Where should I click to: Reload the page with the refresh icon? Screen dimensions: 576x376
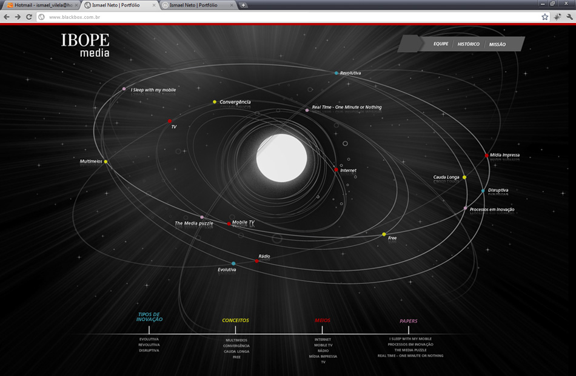coord(29,17)
